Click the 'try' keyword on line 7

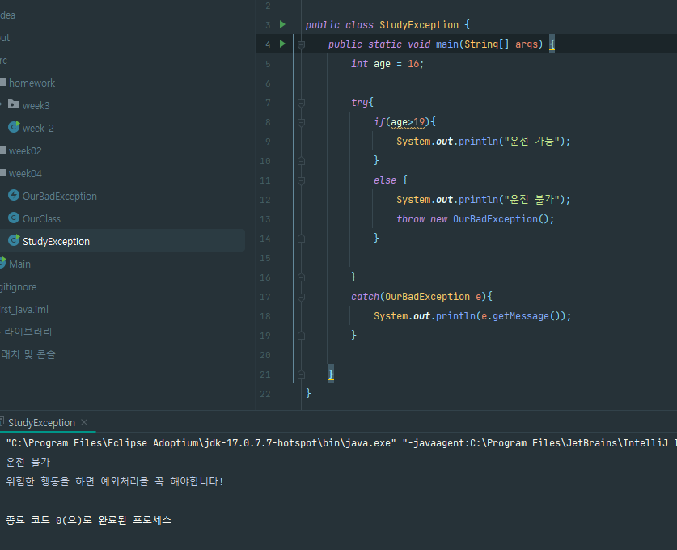(x=359, y=103)
